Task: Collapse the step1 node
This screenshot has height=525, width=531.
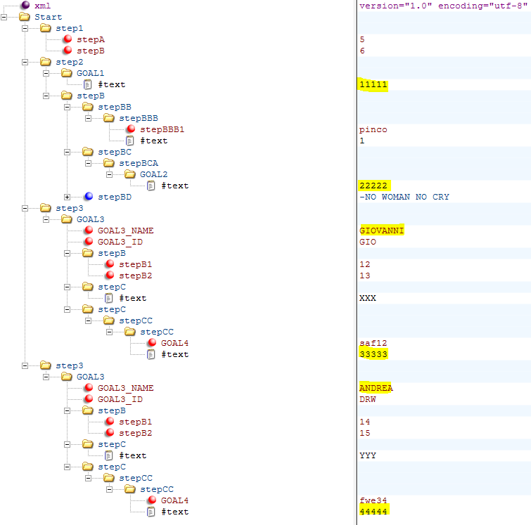Action: [25, 28]
